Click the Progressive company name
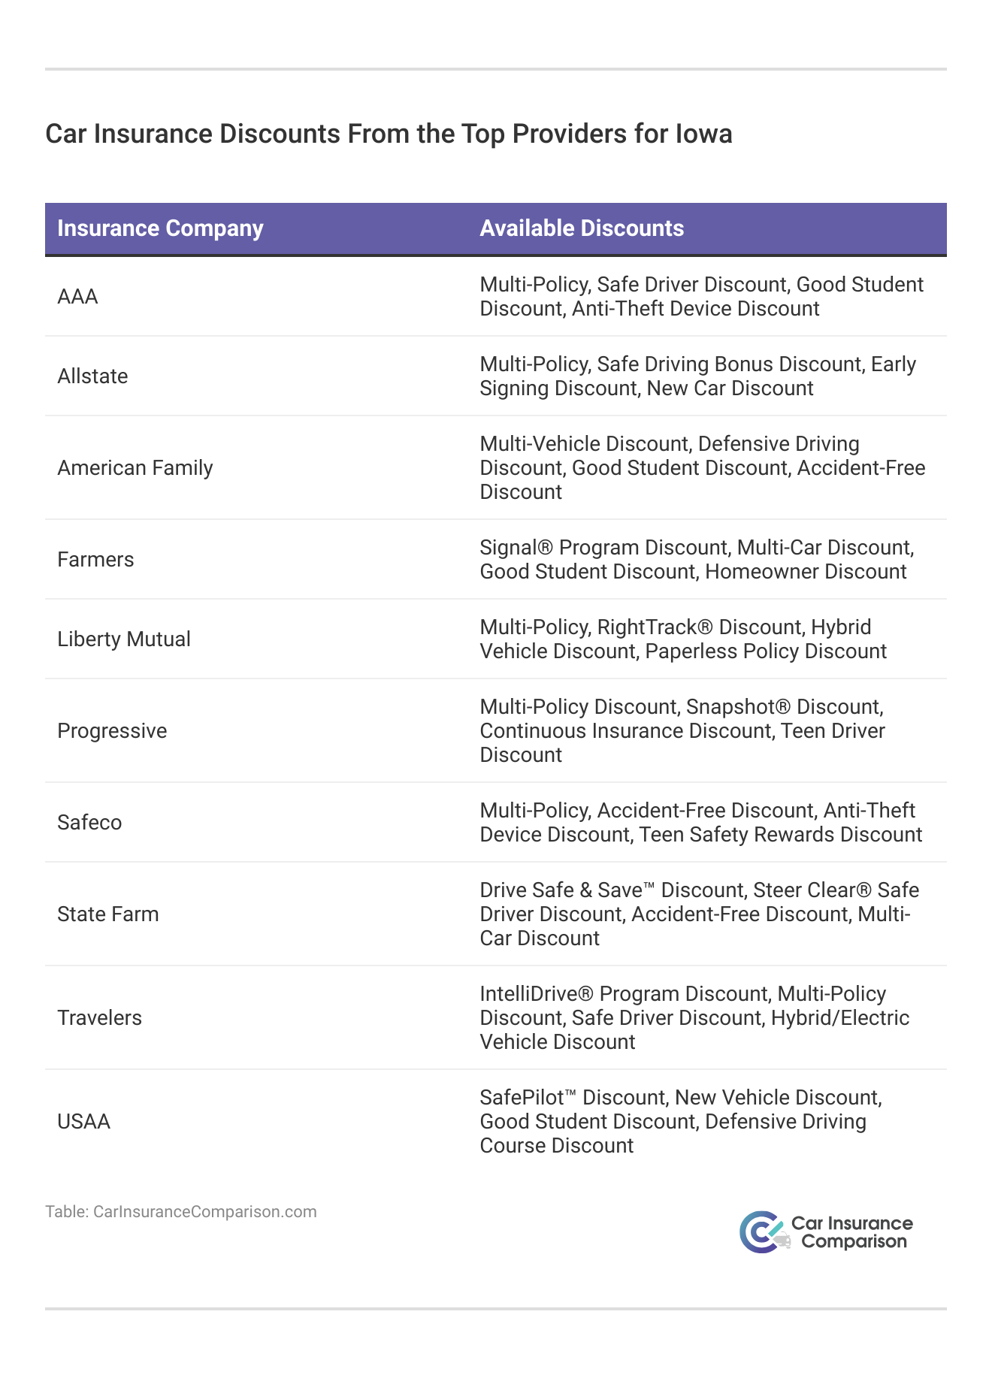 click(x=112, y=731)
